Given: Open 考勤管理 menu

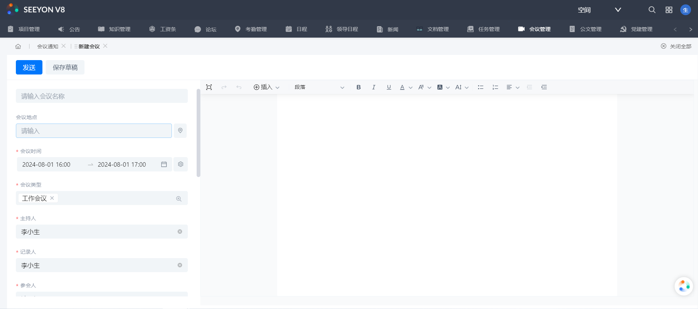Looking at the screenshot, I should pos(251,29).
